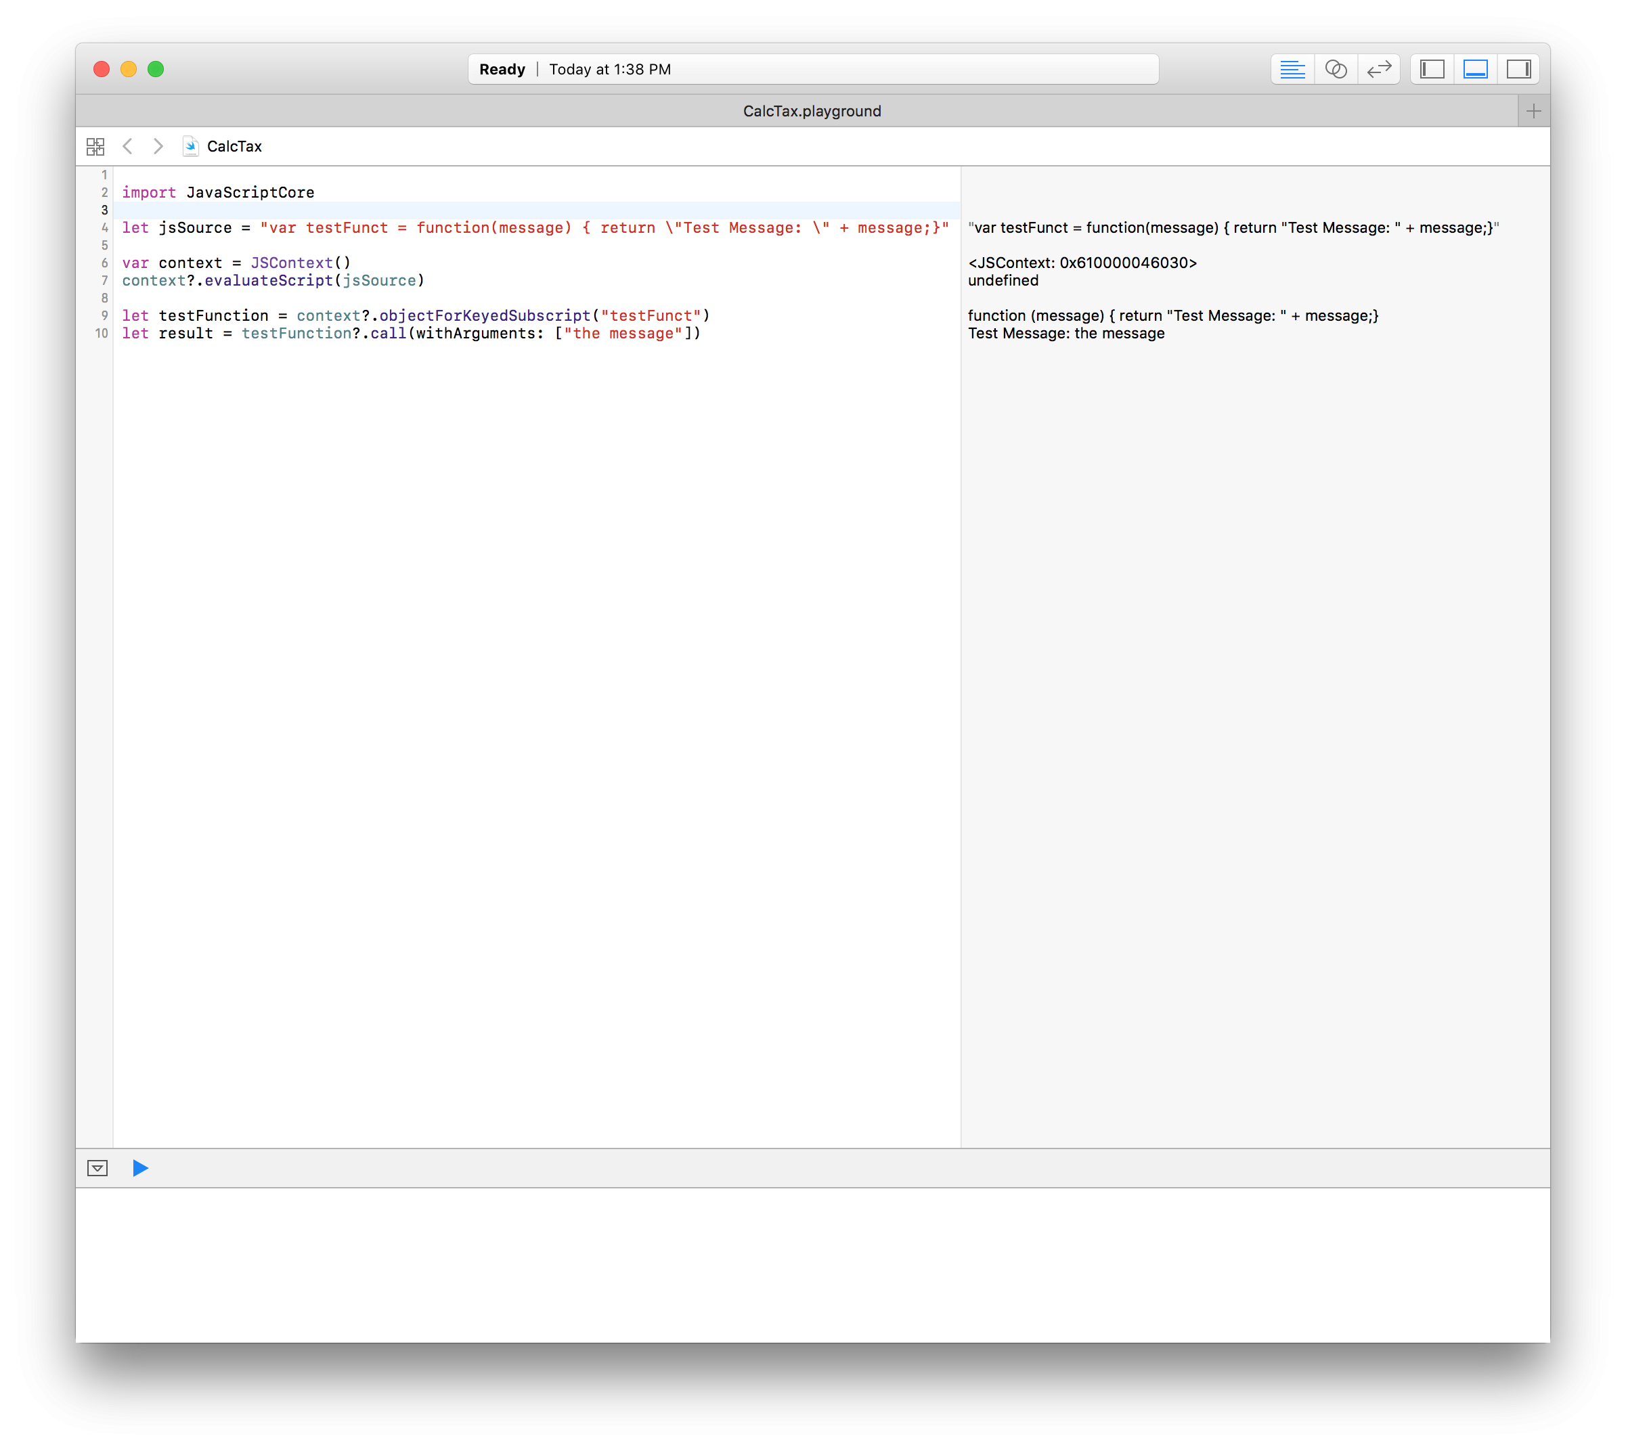Image resolution: width=1626 pixels, height=1451 pixels.
Task: Switch to the Version editor
Action: click(1379, 69)
